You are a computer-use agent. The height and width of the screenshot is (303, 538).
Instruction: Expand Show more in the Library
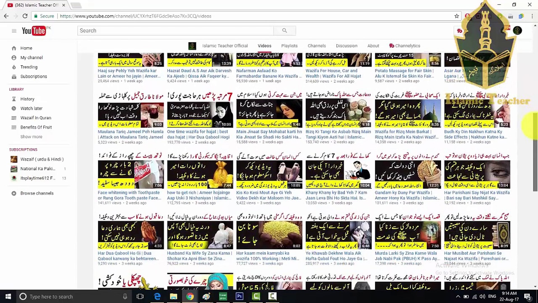(31, 137)
